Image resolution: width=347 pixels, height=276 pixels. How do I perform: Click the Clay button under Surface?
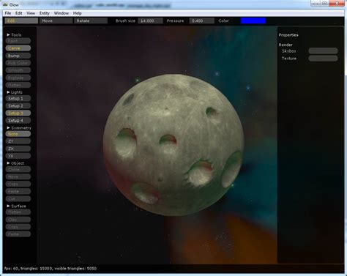(x=18, y=220)
